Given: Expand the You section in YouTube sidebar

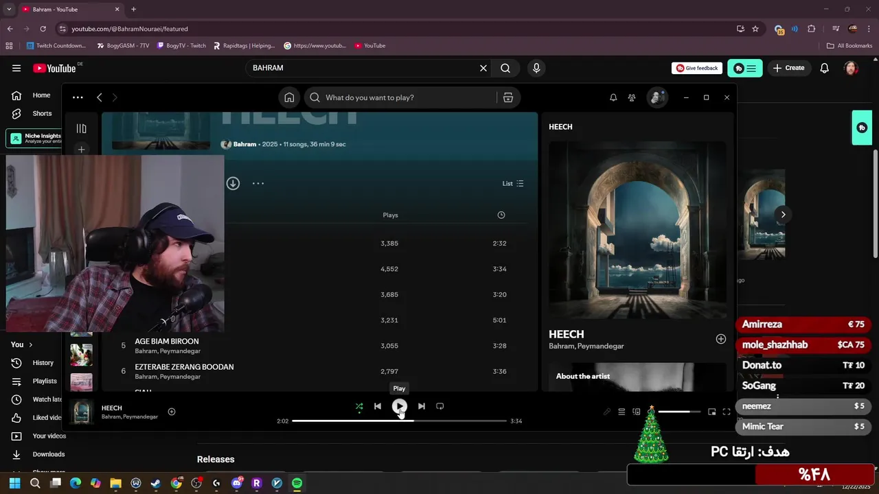Looking at the screenshot, I should coord(22,344).
